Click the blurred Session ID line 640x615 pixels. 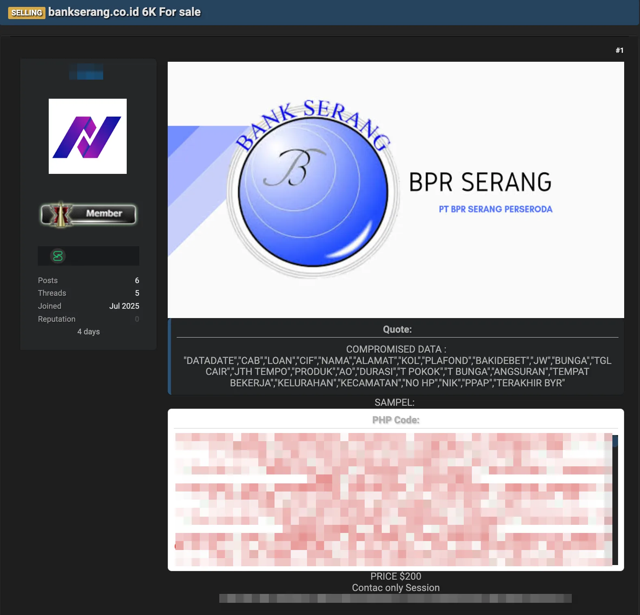[x=395, y=598]
